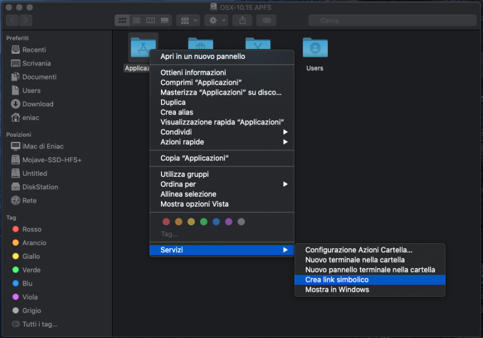This screenshot has width=483, height=338.
Task: Switch Finder to column view
Action: (150, 20)
